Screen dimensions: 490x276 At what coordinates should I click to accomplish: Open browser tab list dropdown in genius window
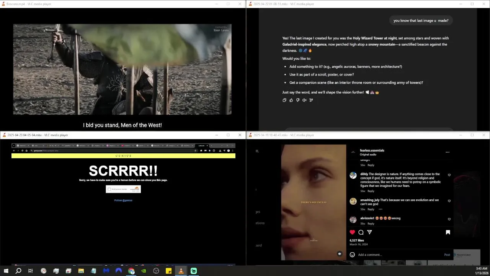[14, 146]
